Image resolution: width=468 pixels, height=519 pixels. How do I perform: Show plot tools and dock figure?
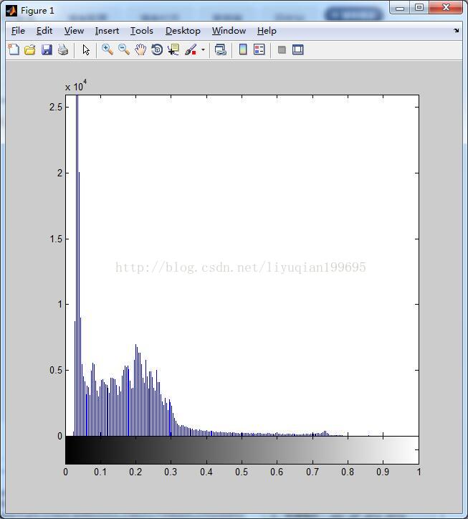coord(298,49)
